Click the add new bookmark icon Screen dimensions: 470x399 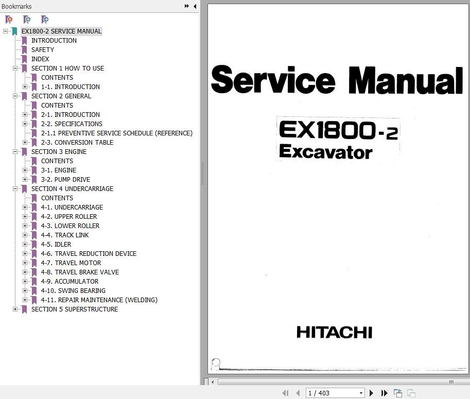click(27, 20)
